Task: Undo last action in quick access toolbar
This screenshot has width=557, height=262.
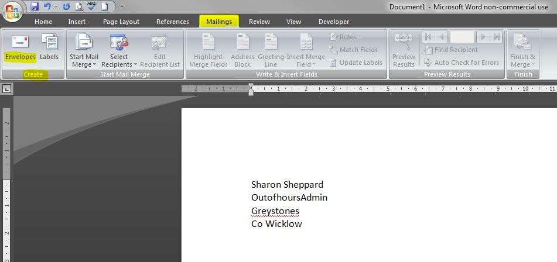Action: pyautogui.click(x=47, y=6)
